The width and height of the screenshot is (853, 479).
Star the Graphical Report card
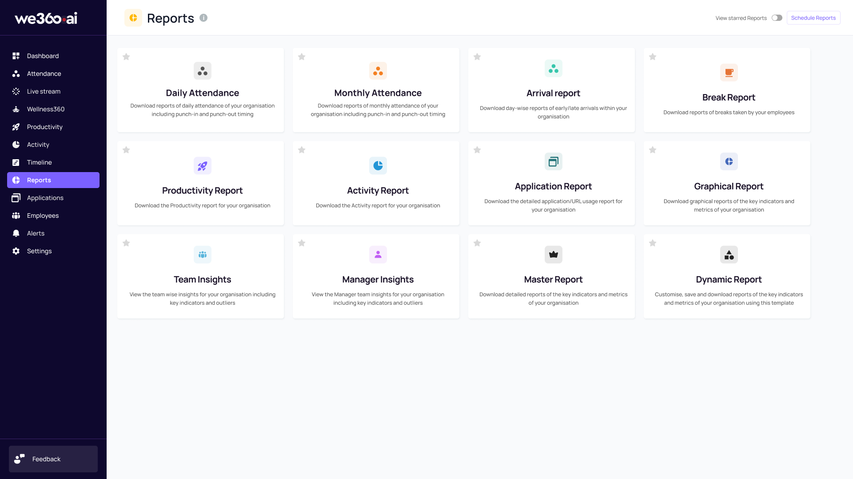coord(653,150)
